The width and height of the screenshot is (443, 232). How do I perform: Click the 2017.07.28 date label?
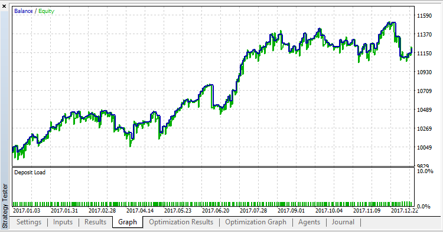coord(253,211)
